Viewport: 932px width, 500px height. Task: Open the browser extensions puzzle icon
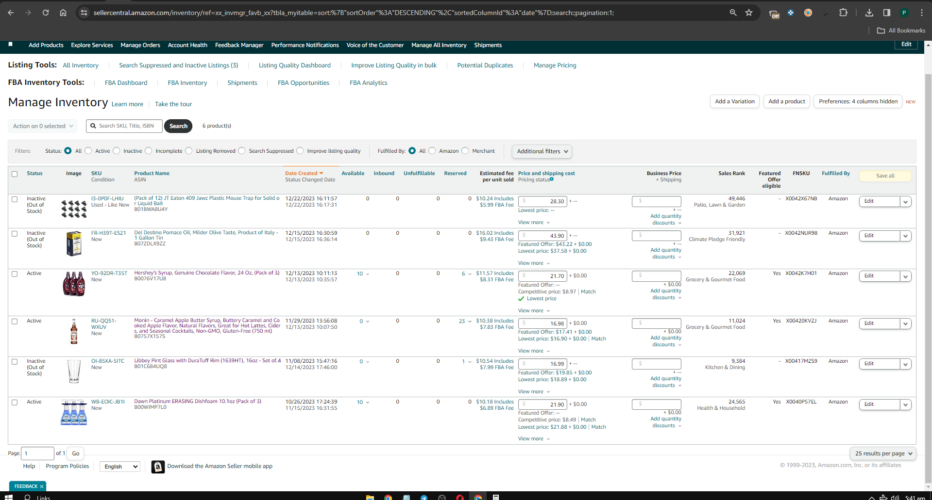[x=843, y=13]
